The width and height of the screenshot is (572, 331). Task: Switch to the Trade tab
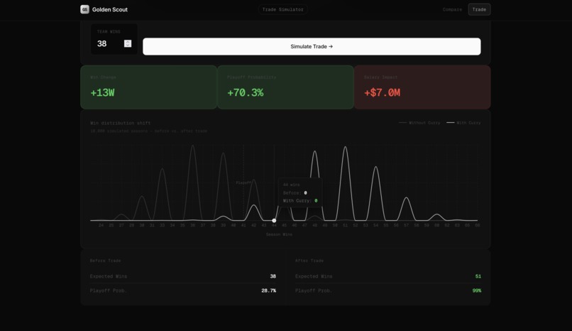click(x=479, y=9)
